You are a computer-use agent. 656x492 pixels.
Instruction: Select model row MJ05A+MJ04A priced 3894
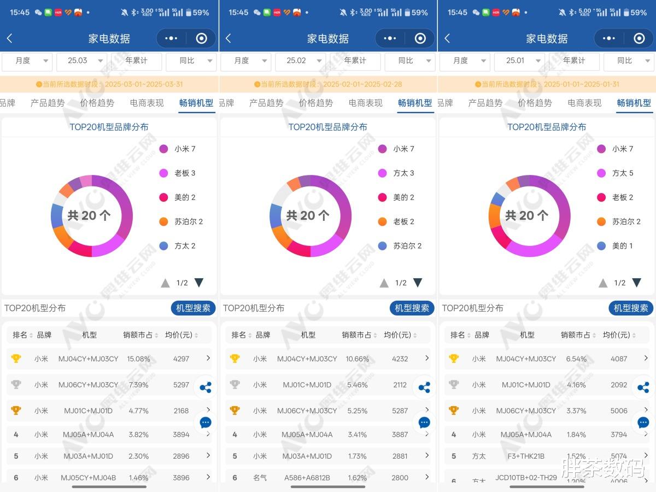pos(109,435)
